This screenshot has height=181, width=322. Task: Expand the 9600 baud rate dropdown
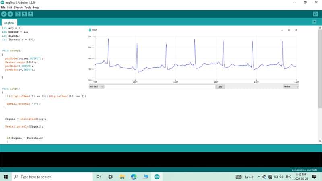click(x=97, y=86)
